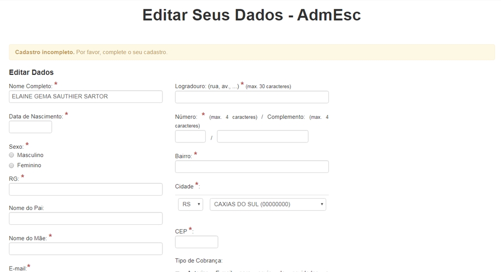
Task: Click the Tipo de Cobrança label
Action: click(199, 261)
